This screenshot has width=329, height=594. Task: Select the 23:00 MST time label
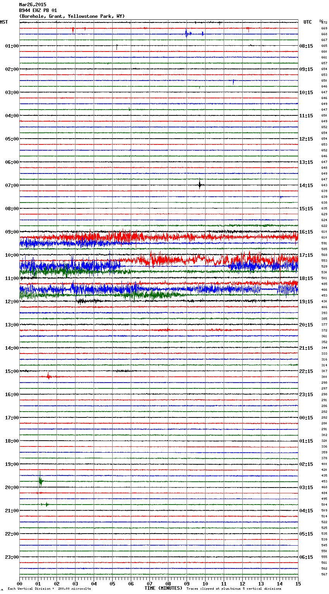pyautogui.click(x=12, y=557)
